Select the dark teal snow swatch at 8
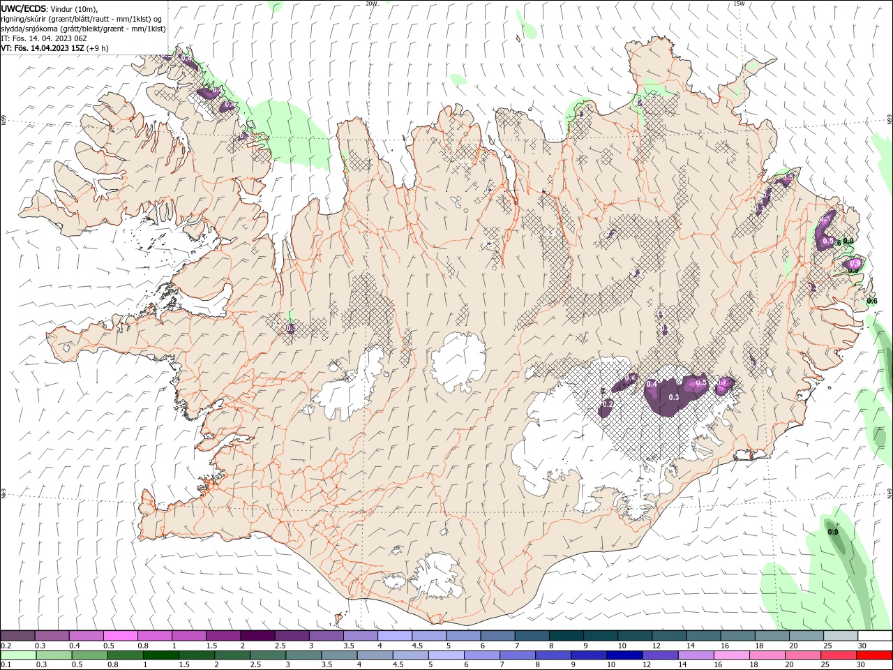The width and height of the screenshot is (893, 670). 565,636
